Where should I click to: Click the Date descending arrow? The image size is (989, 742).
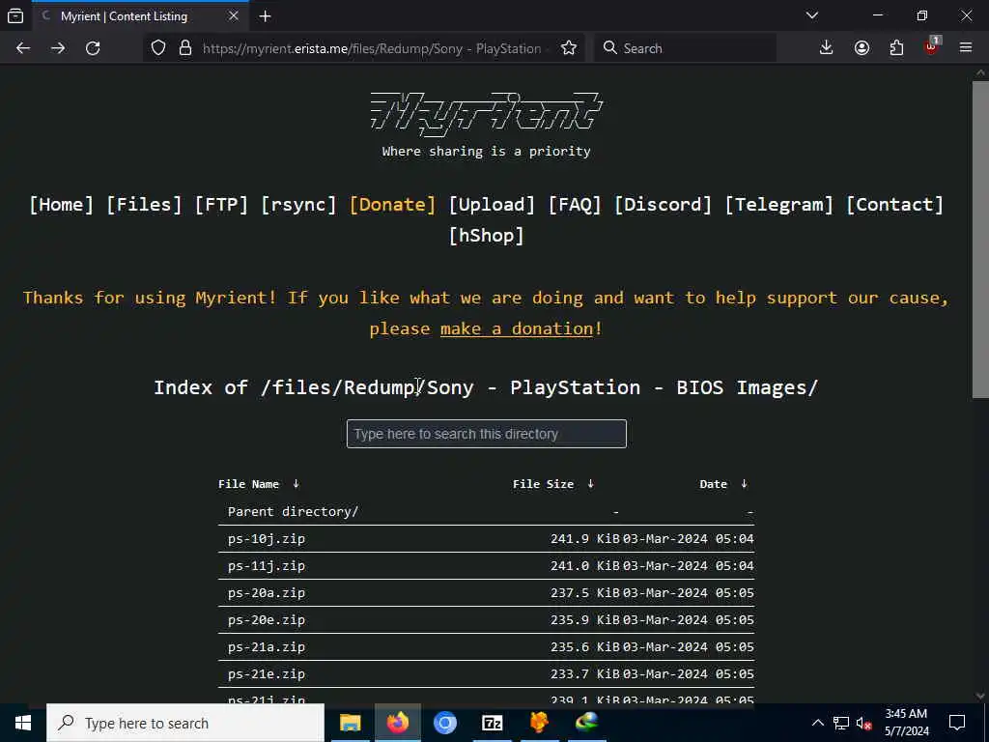coord(745,484)
